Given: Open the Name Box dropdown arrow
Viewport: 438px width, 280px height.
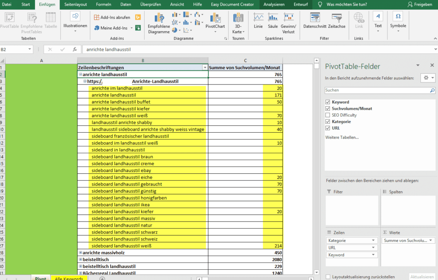Looking at the screenshot, I should pyautogui.click(x=30, y=50).
